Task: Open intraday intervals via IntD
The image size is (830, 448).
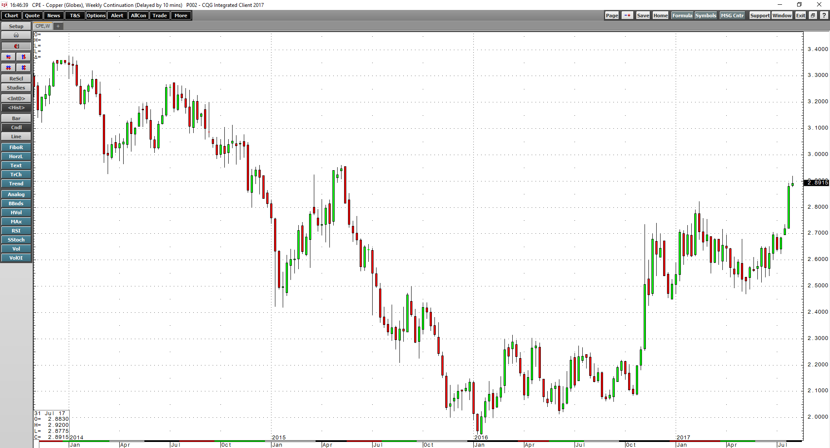Action: click(x=16, y=98)
